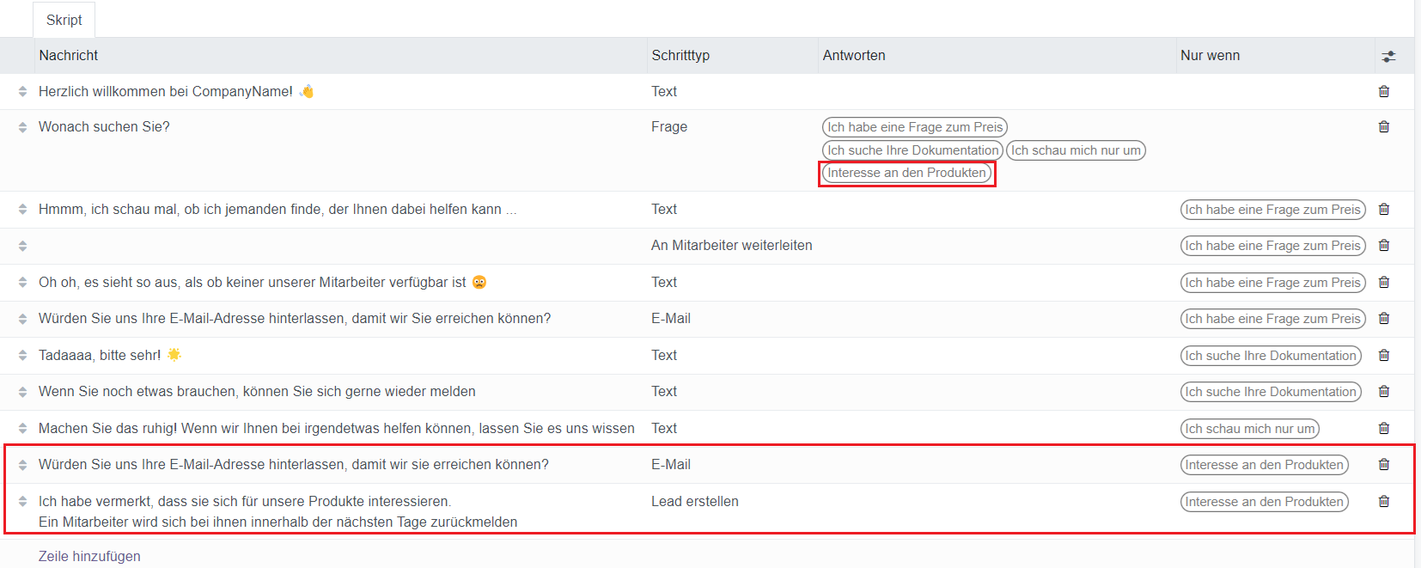The width and height of the screenshot is (1421, 568).
Task: Click trash icon for 'Wonach suchen Sie?' row
Action: pos(1383,126)
